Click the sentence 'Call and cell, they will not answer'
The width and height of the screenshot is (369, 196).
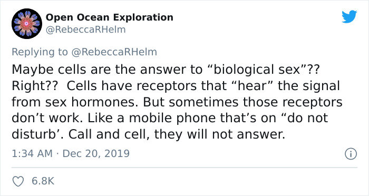[177, 134]
